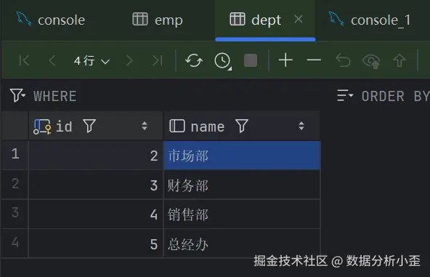
Task: Select the name column header
Action: [x=242, y=126]
